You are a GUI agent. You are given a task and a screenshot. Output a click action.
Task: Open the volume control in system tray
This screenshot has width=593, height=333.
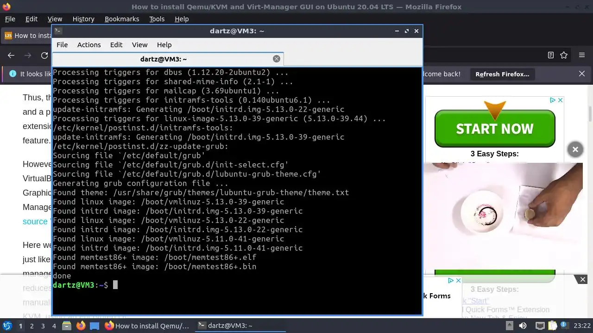[x=523, y=326]
